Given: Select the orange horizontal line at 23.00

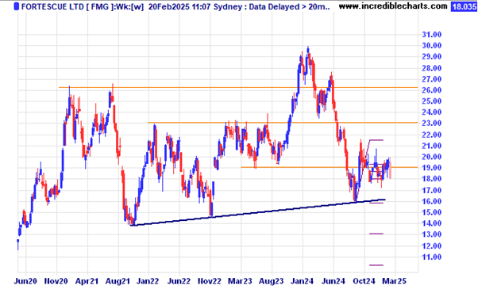Looking at the screenshot, I should pos(283,123).
